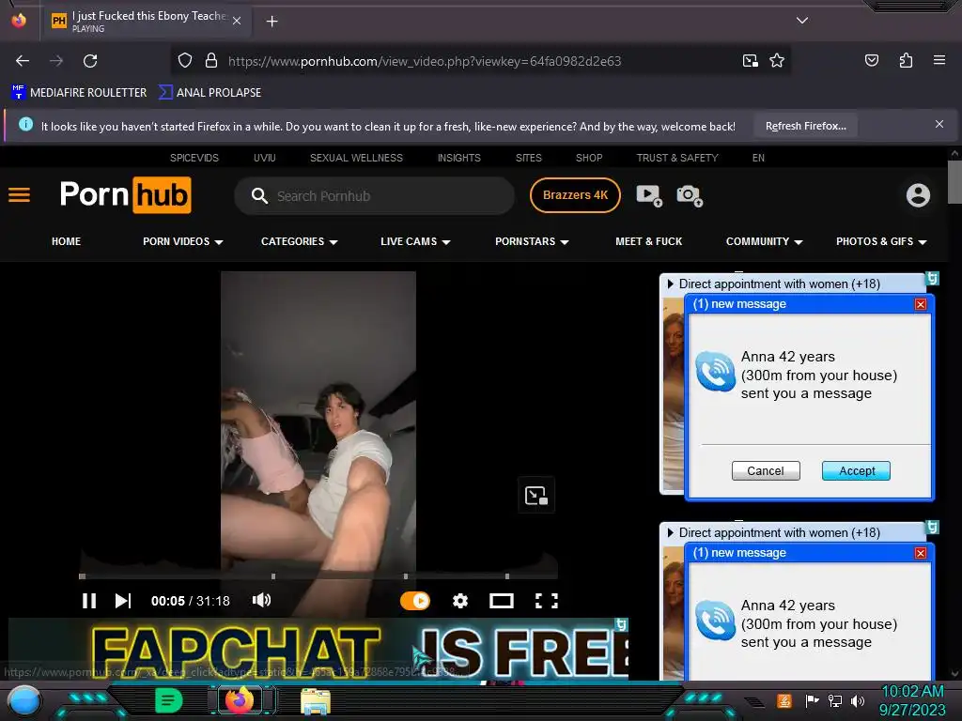
Task: Click the forward navigation arrow
Action: point(56,61)
